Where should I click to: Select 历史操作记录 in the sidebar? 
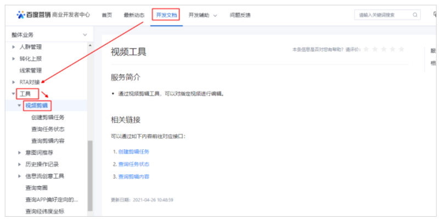42,164
